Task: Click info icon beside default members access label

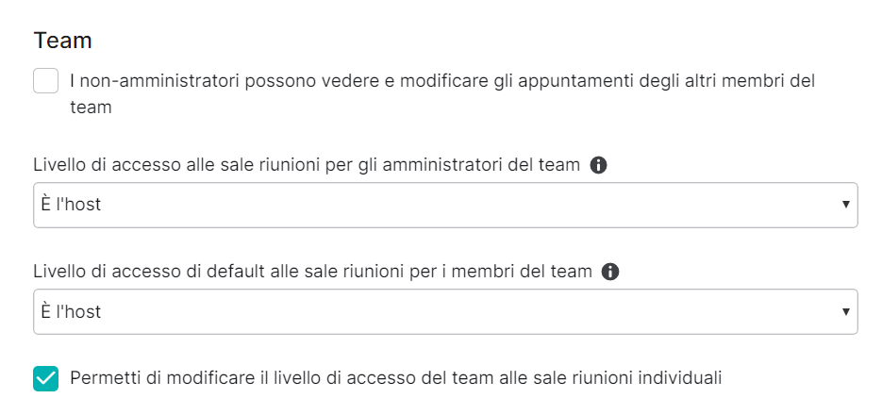Action: pos(610,272)
